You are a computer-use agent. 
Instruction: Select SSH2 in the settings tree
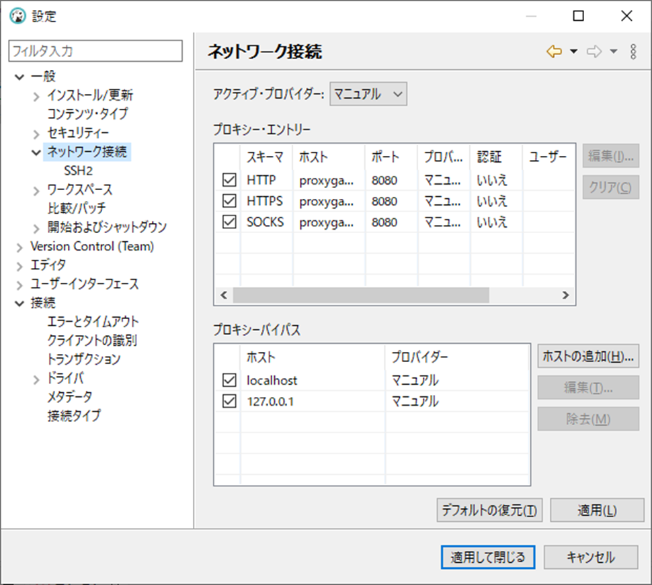coord(78,171)
